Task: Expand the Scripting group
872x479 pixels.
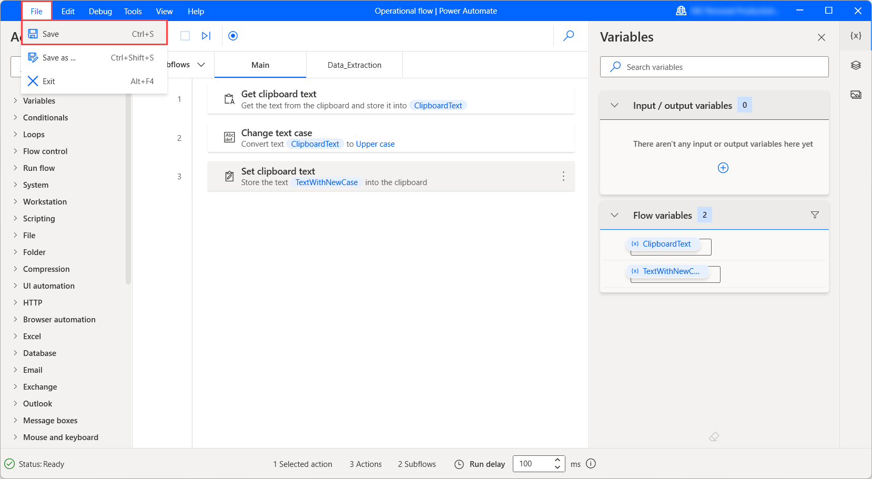Action: coord(15,218)
